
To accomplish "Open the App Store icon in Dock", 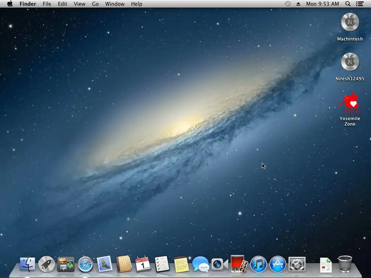I will [278, 264].
